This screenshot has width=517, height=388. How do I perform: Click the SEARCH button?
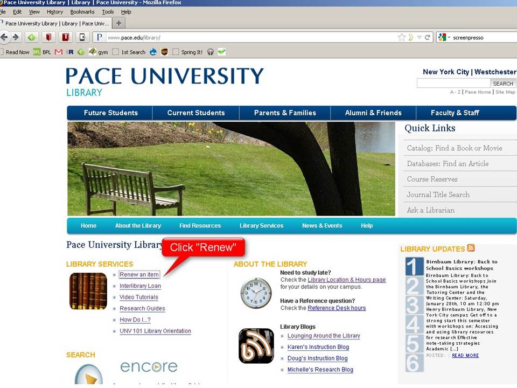tap(503, 84)
